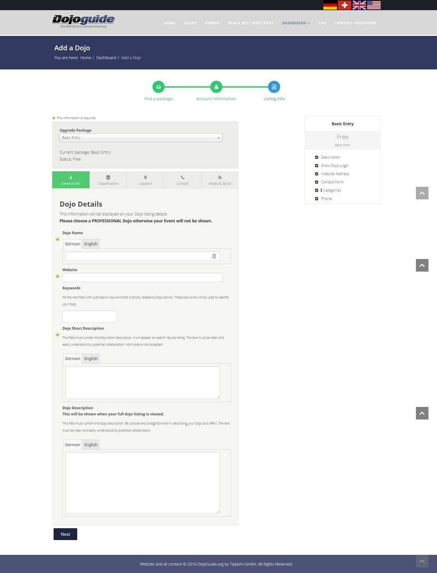Select English tab under Dojo Name
The width and height of the screenshot is (437, 573).
[91, 244]
